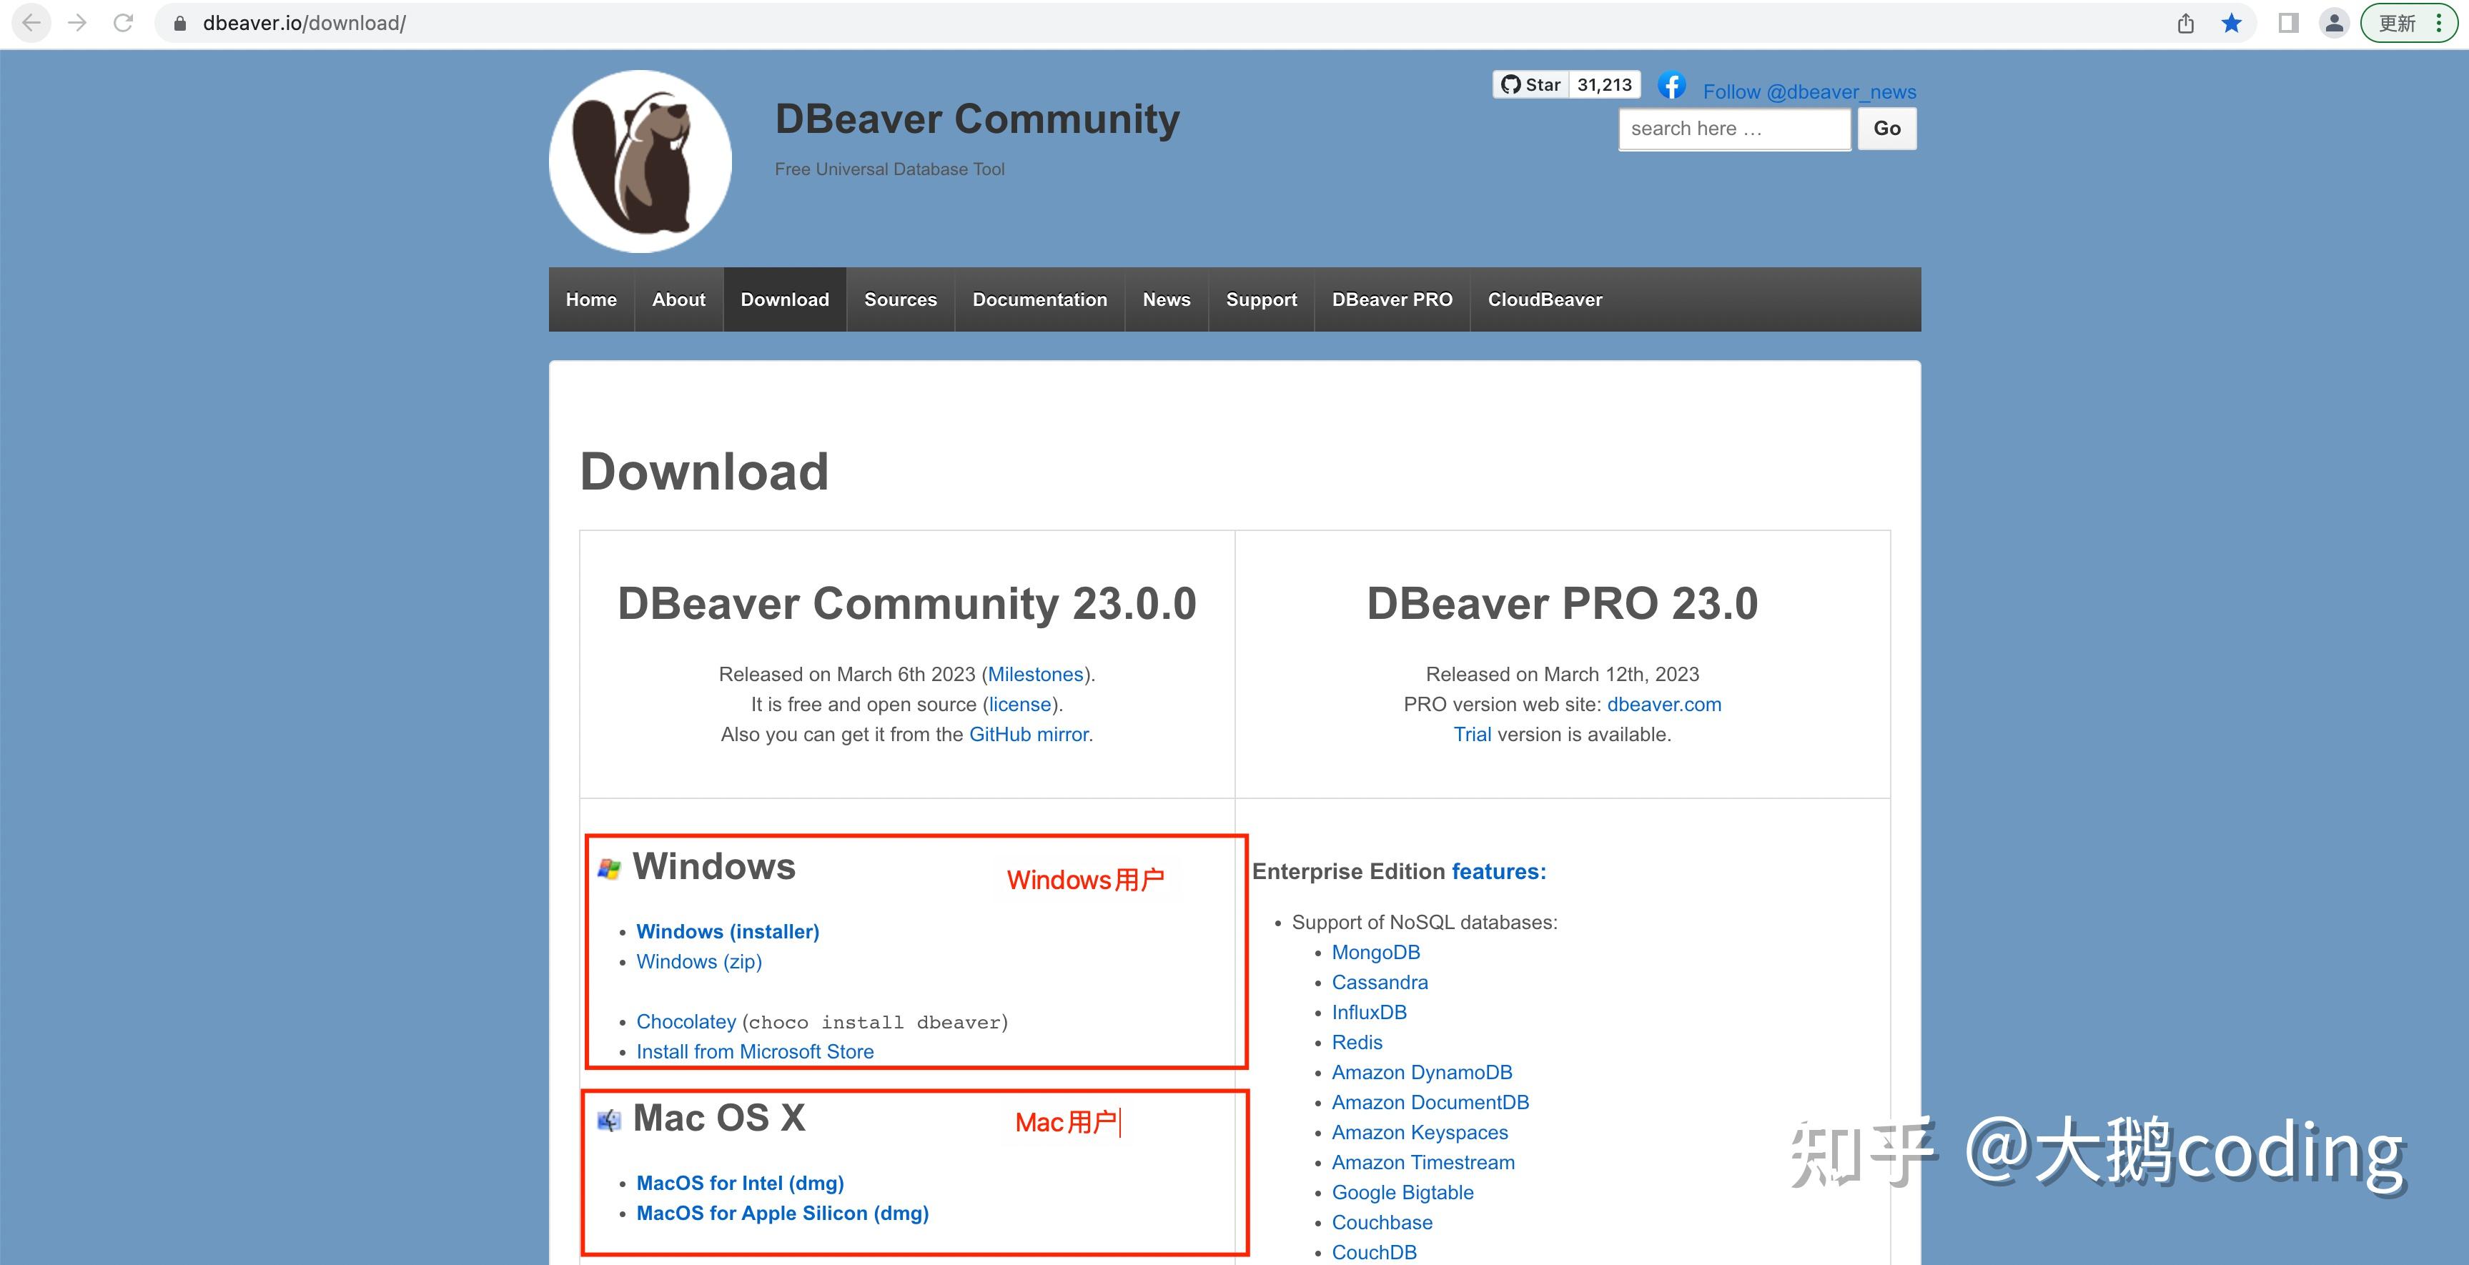The height and width of the screenshot is (1265, 2469).
Task: Go to Documentation nav item
Action: click(x=1039, y=299)
